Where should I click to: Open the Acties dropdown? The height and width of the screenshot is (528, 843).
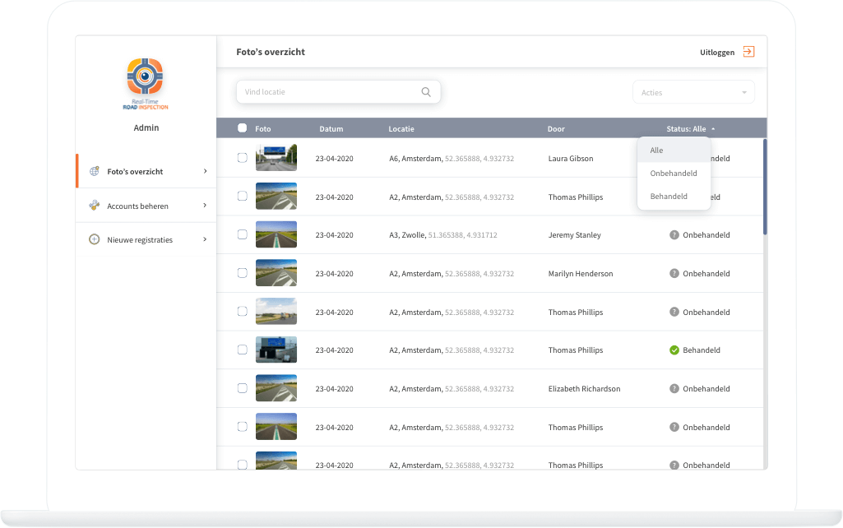693,92
